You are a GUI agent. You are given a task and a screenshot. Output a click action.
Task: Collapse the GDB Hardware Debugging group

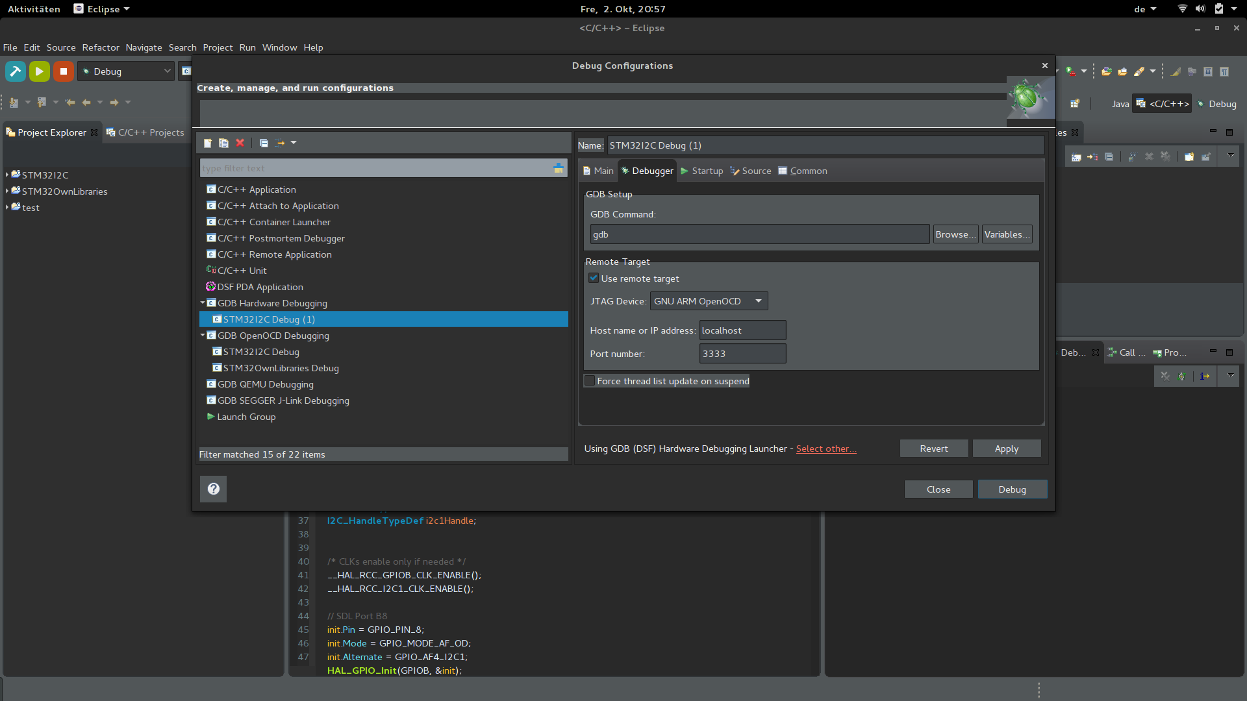coord(203,302)
